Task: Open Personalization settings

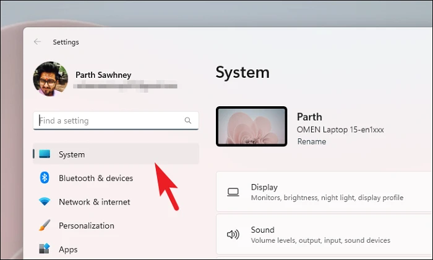Action: [x=87, y=226]
